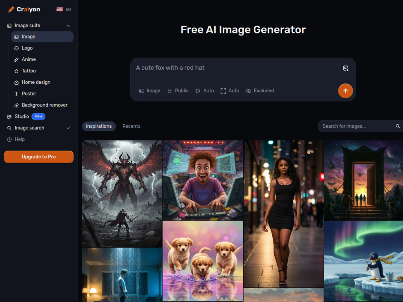Open the winged demon battle thumbnail
The height and width of the screenshot is (302, 403).
(122, 194)
